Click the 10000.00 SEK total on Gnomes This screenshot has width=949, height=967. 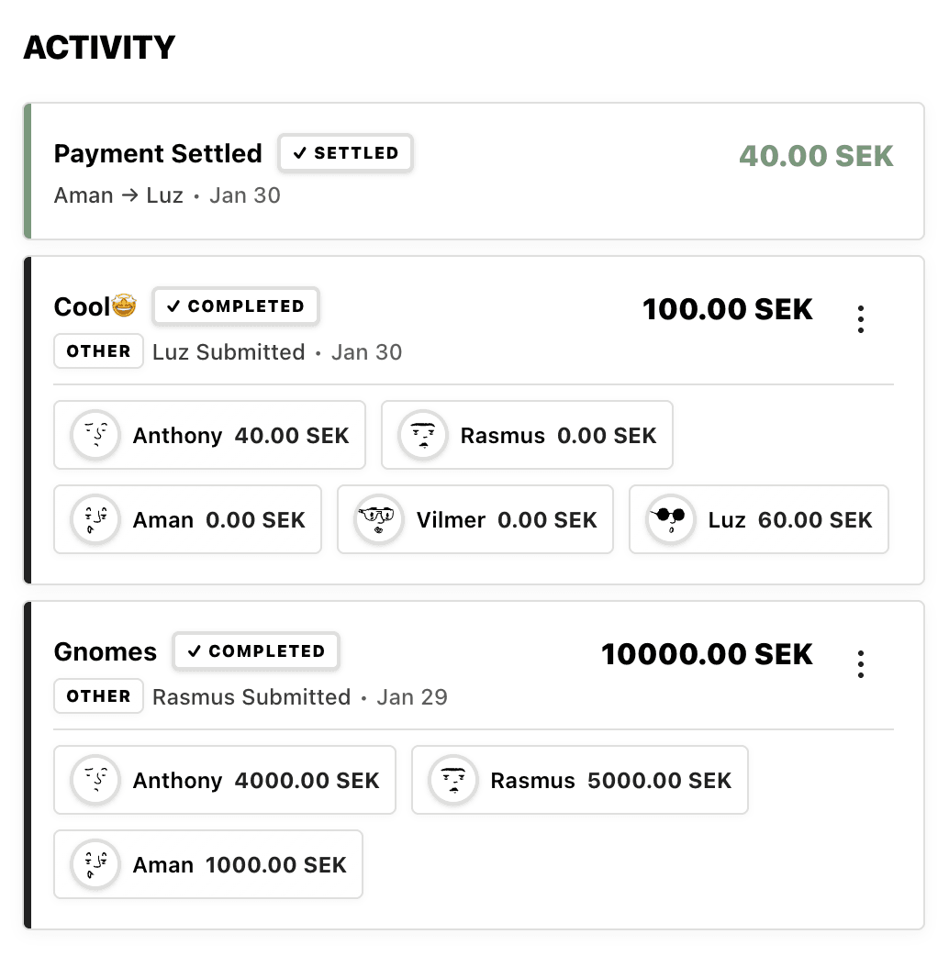(x=707, y=653)
